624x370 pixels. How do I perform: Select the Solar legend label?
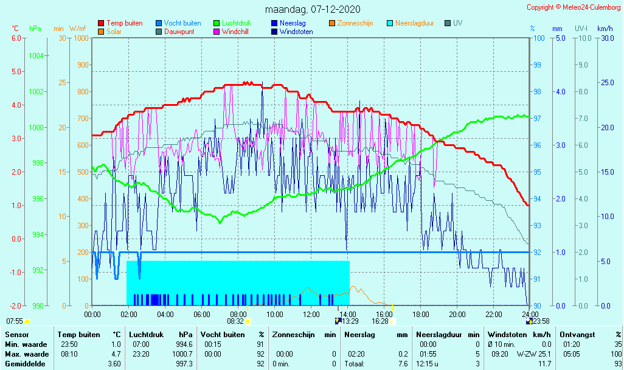point(114,32)
